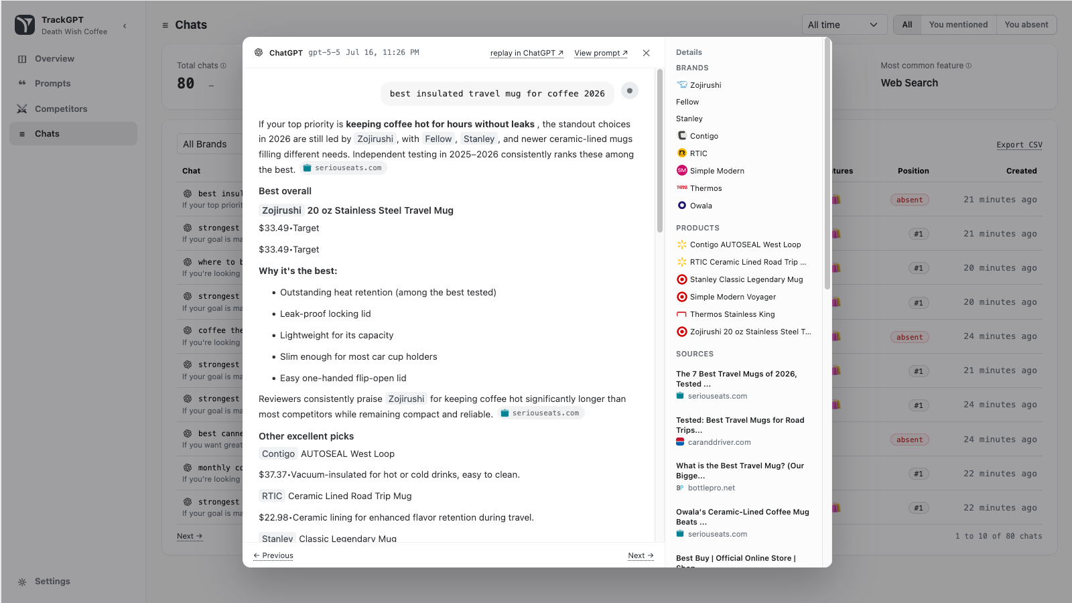Go to Prompts in the sidebar
The width and height of the screenshot is (1072, 603).
click(x=74, y=84)
